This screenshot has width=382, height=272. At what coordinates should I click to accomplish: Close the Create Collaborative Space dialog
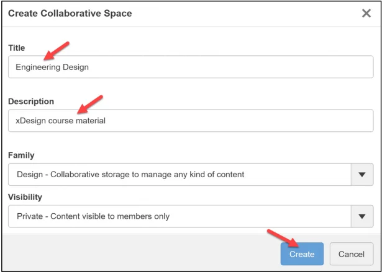pos(366,13)
